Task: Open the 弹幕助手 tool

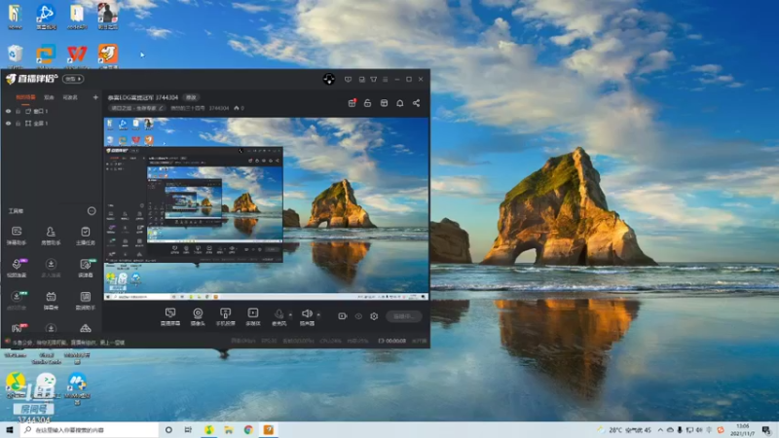Action: pyautogui.click(x=17, y=236)
